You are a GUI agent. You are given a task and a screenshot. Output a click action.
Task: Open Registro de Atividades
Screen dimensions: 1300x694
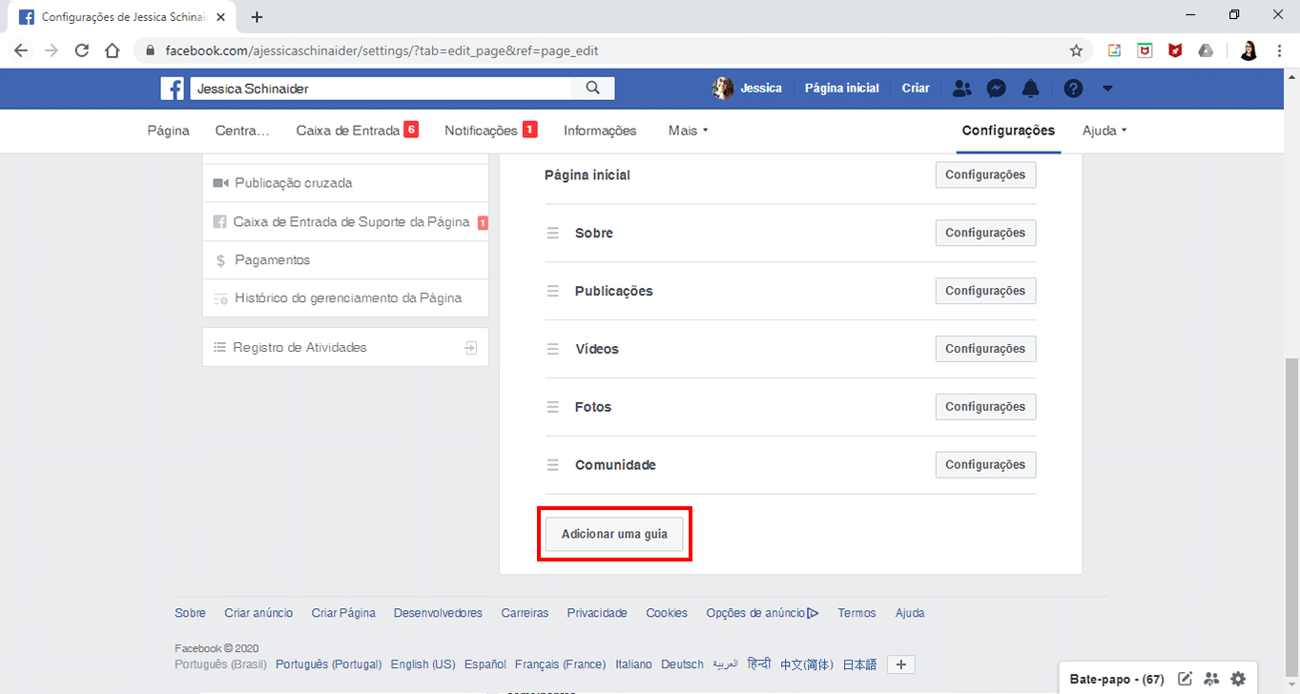pyautogui.click(x=345, y=348)
